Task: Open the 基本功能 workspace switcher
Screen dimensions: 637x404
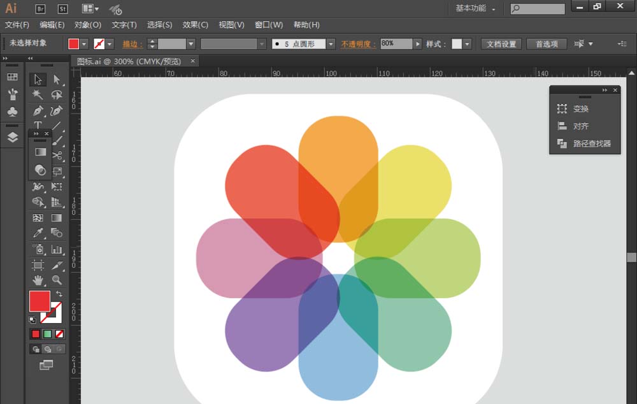Action: [x=475, y=8]
